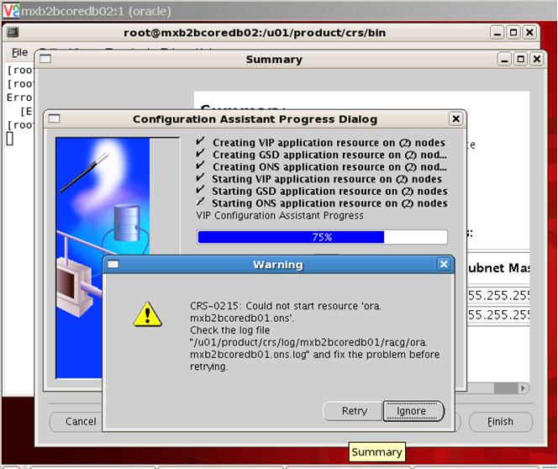This screenshot has width=558, height=469.
Task: Click second subnet mask field 255.255.25
Action: point(498,315)
